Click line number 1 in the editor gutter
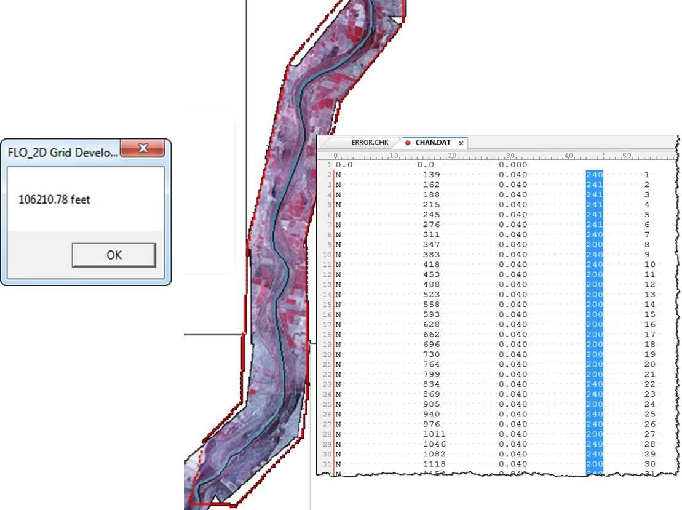The width and height of the screenshot is (682, 510). [330, 165]
